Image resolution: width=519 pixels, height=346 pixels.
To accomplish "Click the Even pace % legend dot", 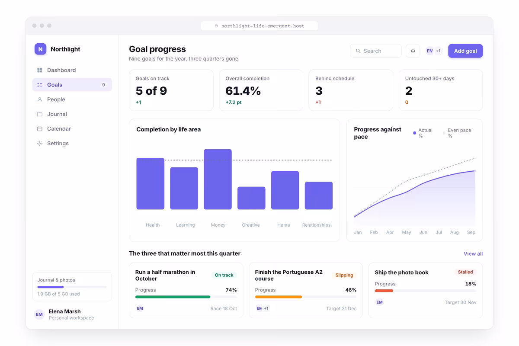I will pyautogui.click(x=444, y=133).
